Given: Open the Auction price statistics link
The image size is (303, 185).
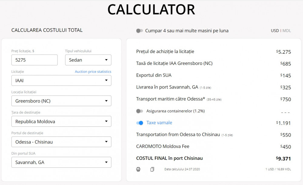Looking at the screenshot, I should (x=93, y=72).
